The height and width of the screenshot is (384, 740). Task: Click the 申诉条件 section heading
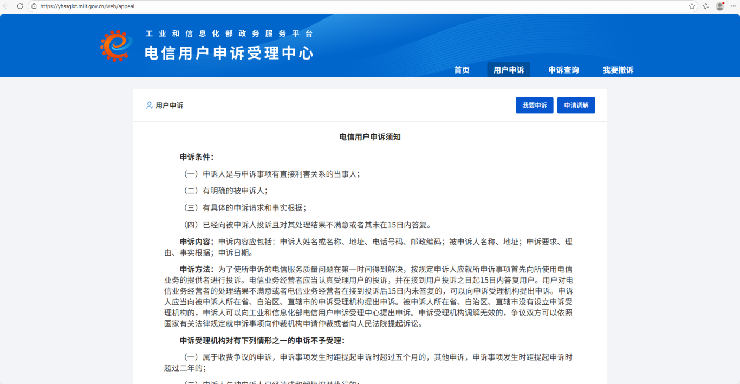197,157
